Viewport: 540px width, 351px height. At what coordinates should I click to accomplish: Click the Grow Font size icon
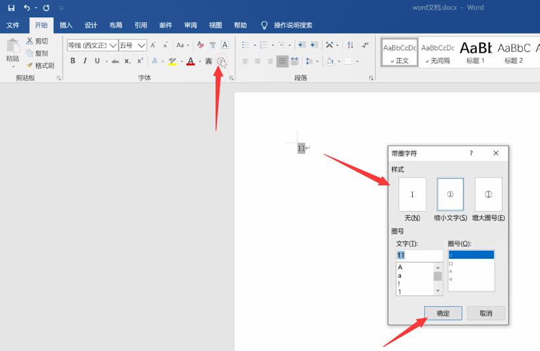153,45
